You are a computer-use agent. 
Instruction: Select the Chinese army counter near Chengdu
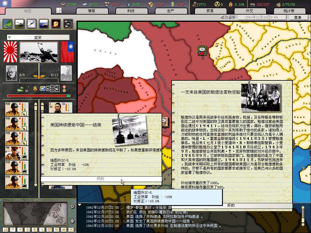[x=202, y=51]
